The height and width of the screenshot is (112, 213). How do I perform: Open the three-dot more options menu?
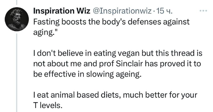point(203,11)
